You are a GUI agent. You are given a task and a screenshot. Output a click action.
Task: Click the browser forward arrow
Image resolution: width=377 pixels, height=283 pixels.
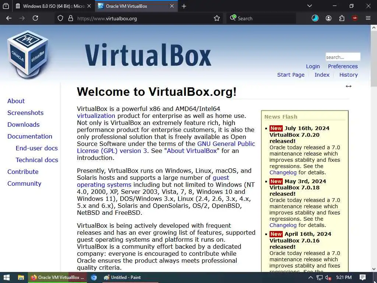(22, 18)
